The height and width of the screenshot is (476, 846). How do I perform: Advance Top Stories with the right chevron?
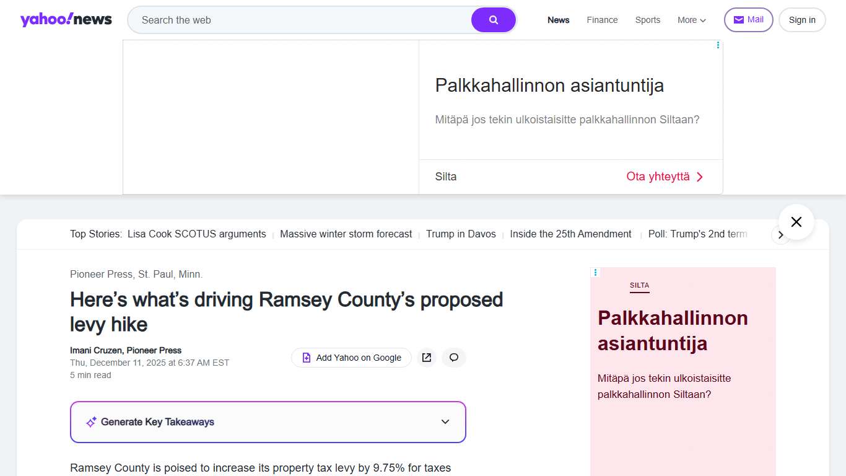781,235
